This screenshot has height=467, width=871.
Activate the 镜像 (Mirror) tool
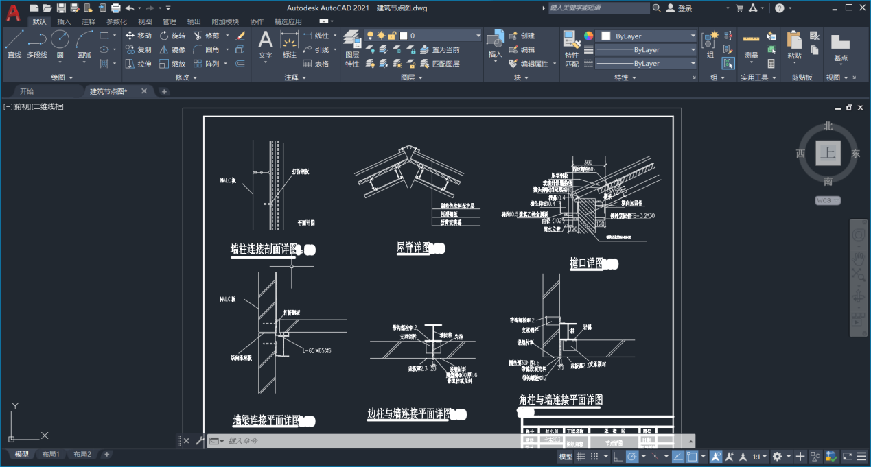tap(172, 49)
